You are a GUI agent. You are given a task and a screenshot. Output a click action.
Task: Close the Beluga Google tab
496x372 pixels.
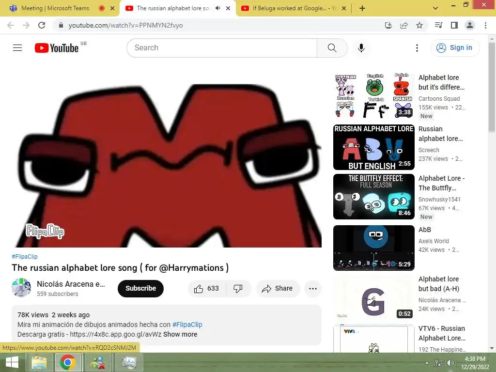coord(344,8)
